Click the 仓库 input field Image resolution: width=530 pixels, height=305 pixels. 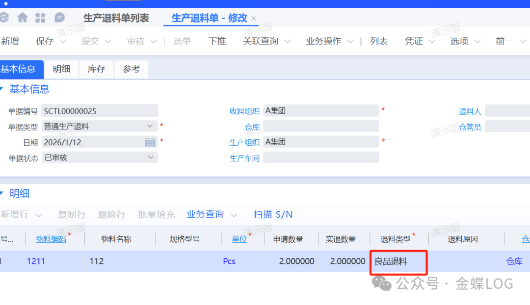pyautogui.click(x=321, y=126)
